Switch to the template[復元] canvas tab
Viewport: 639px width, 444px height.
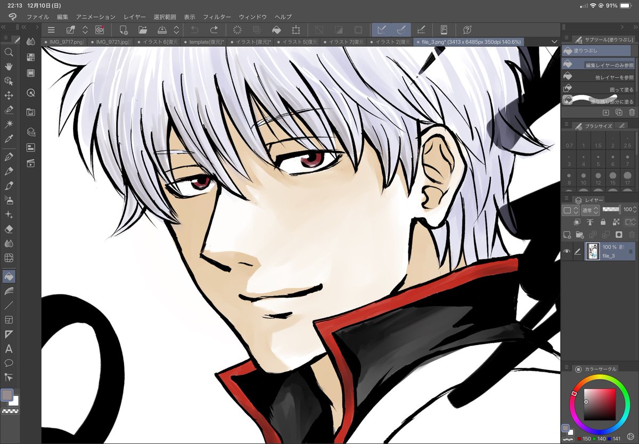pos(203,42)
